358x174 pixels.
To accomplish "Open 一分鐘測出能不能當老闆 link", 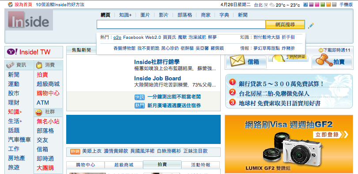I will [x=174, y=97].
